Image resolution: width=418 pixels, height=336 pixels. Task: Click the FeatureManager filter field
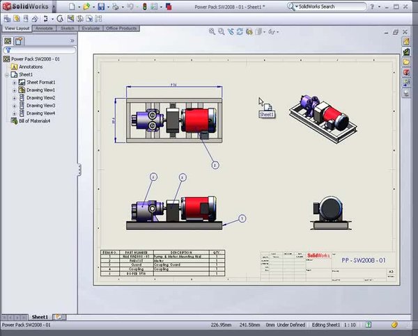click(x=40, y=50)
